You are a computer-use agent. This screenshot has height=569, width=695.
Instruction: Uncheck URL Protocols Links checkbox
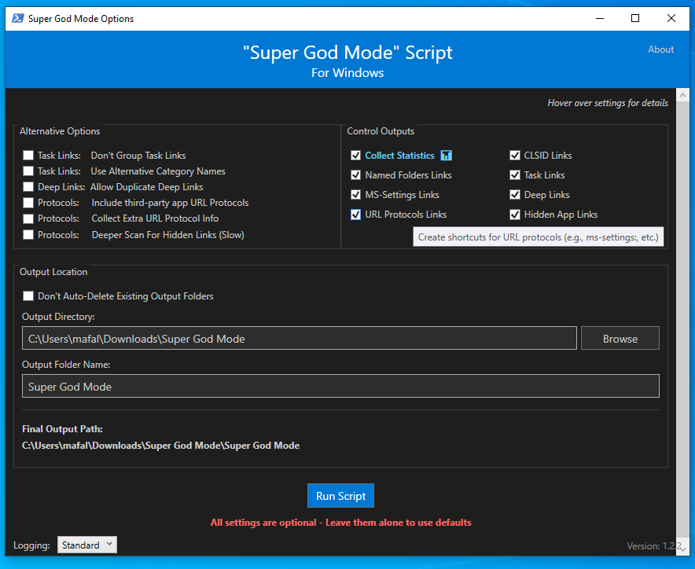[x=355, y=215]
